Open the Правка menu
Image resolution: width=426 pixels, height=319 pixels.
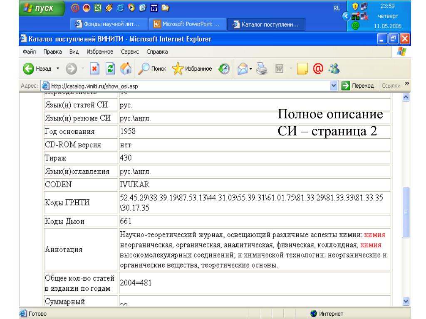52,52
